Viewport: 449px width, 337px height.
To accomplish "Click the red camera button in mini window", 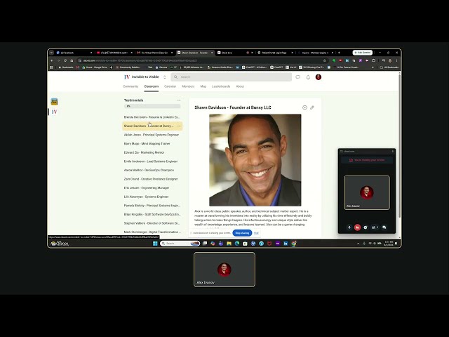I will click(357, 227).
